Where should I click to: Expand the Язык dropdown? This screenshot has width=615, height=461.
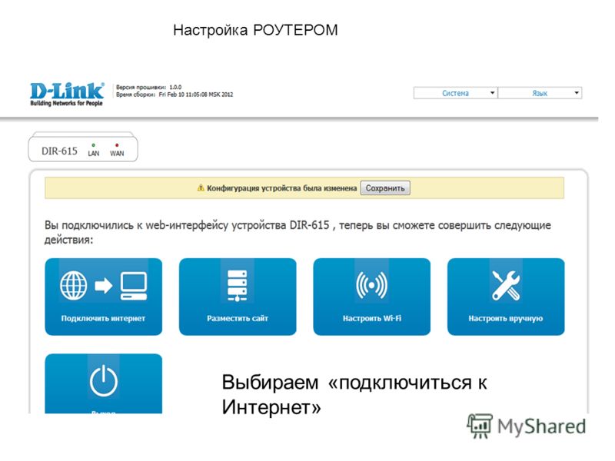pyautogui.click(x=540, y=93)
